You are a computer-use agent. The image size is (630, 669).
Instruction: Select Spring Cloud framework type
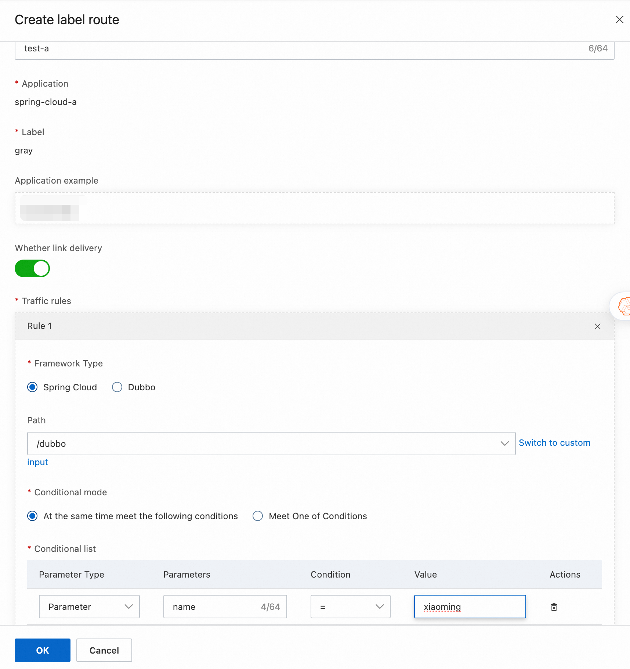coord(32,387)
